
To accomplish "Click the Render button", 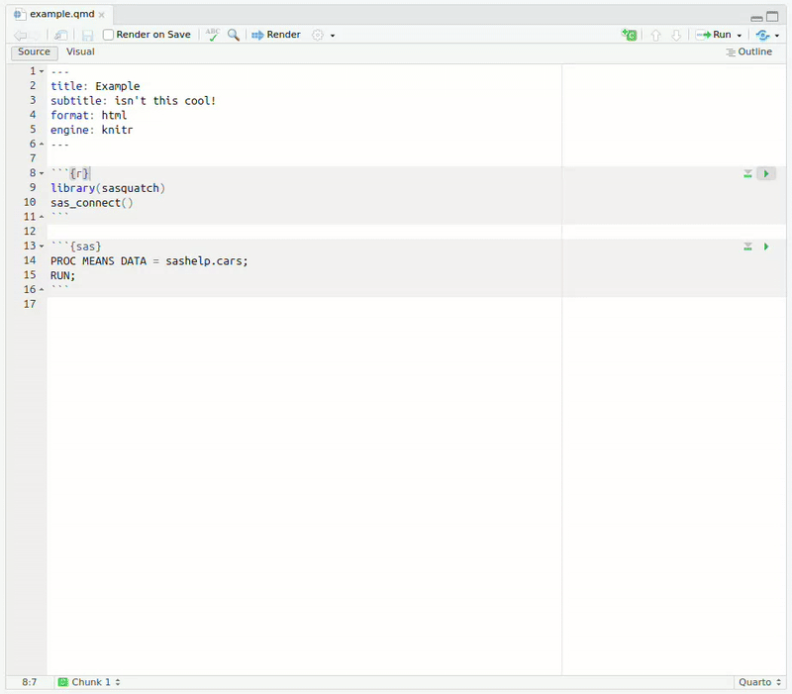I will (276, 35).
